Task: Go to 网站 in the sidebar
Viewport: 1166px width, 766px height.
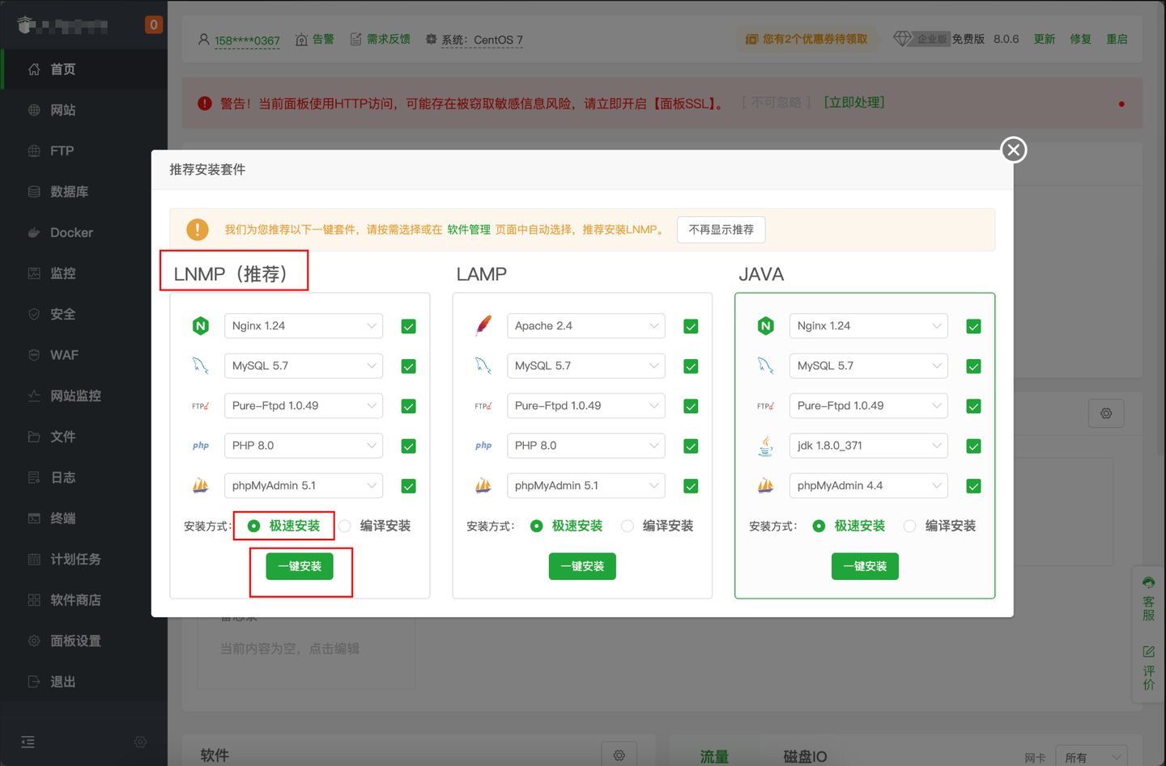Action: pos(83,110)
